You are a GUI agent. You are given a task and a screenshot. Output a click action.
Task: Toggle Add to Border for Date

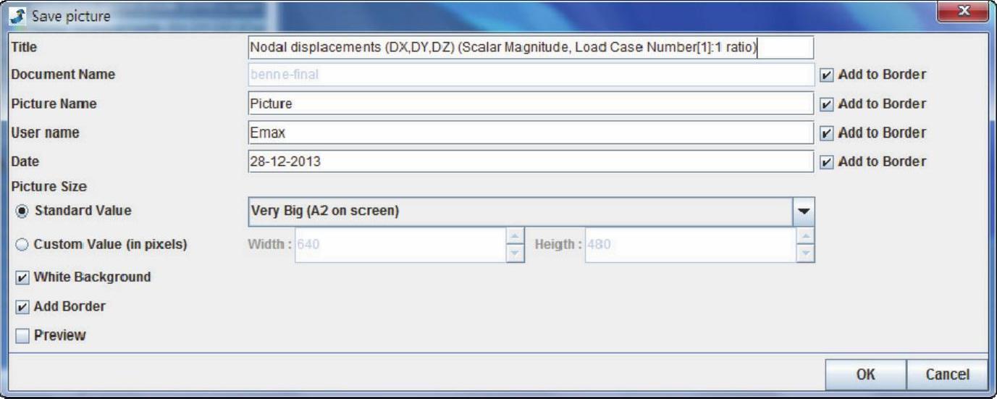pos(827,162)
